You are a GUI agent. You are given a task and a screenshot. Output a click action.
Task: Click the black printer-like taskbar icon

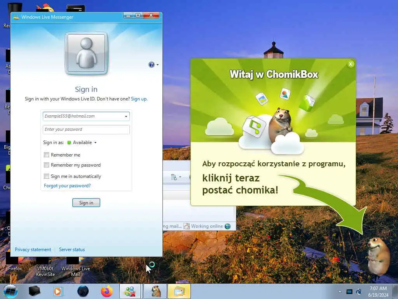click(34, 291)
